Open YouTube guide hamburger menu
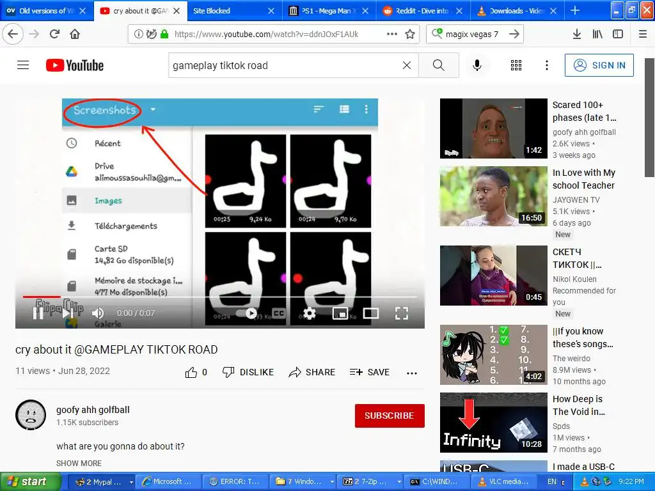The image size is (655, 491). (23, 65)
